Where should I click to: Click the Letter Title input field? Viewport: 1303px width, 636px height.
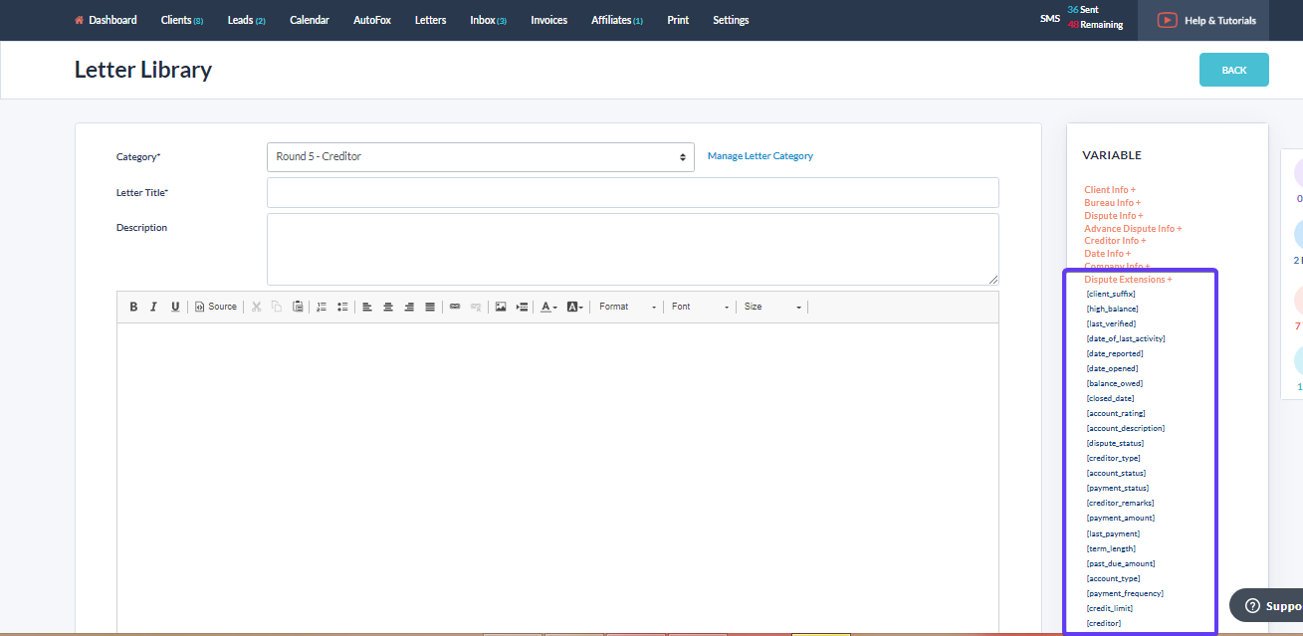click(632, 192)
